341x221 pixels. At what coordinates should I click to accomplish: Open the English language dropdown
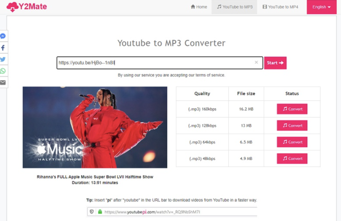point(322,7)
